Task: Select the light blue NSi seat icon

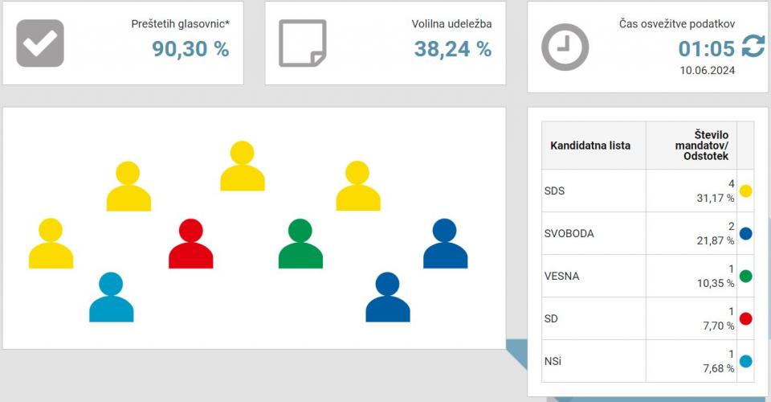Action: tap(111, 297)
